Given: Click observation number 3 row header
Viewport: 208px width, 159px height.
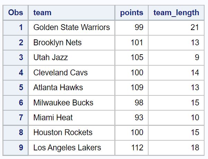Looking at the screenshot, I should pyautogui.click(x=21, y=58).
